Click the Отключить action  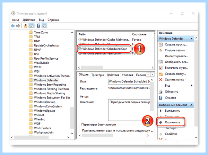tap(172, 122)
